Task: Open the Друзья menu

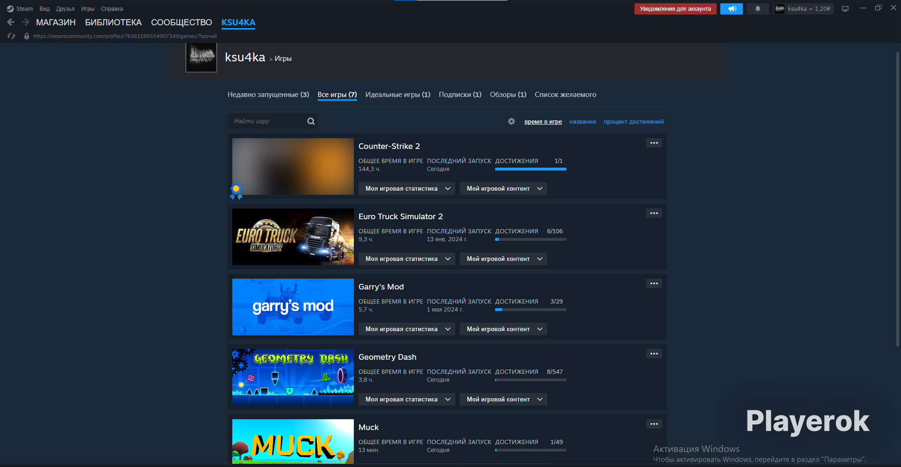Action: point(65,9)
